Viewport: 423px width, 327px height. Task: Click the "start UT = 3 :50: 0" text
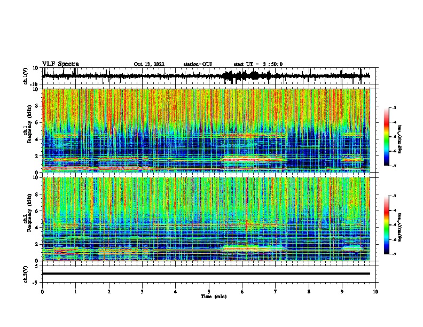click(x=258, y=64)
